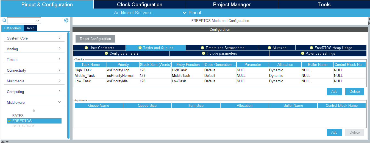
Task: Click Mutexes tab check icon
Action: [270, 48]
